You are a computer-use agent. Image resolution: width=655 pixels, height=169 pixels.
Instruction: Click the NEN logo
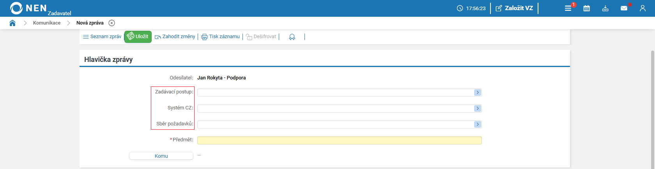click(x=28, y=8)
